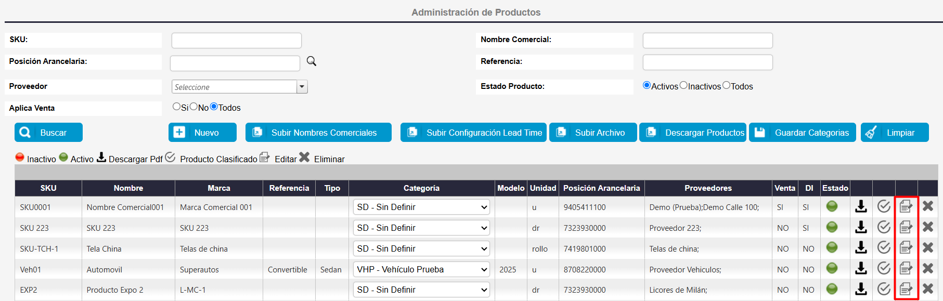Focus the Nombre Comercial input field
The image size is (943, 301).
(x=707, y=41)
